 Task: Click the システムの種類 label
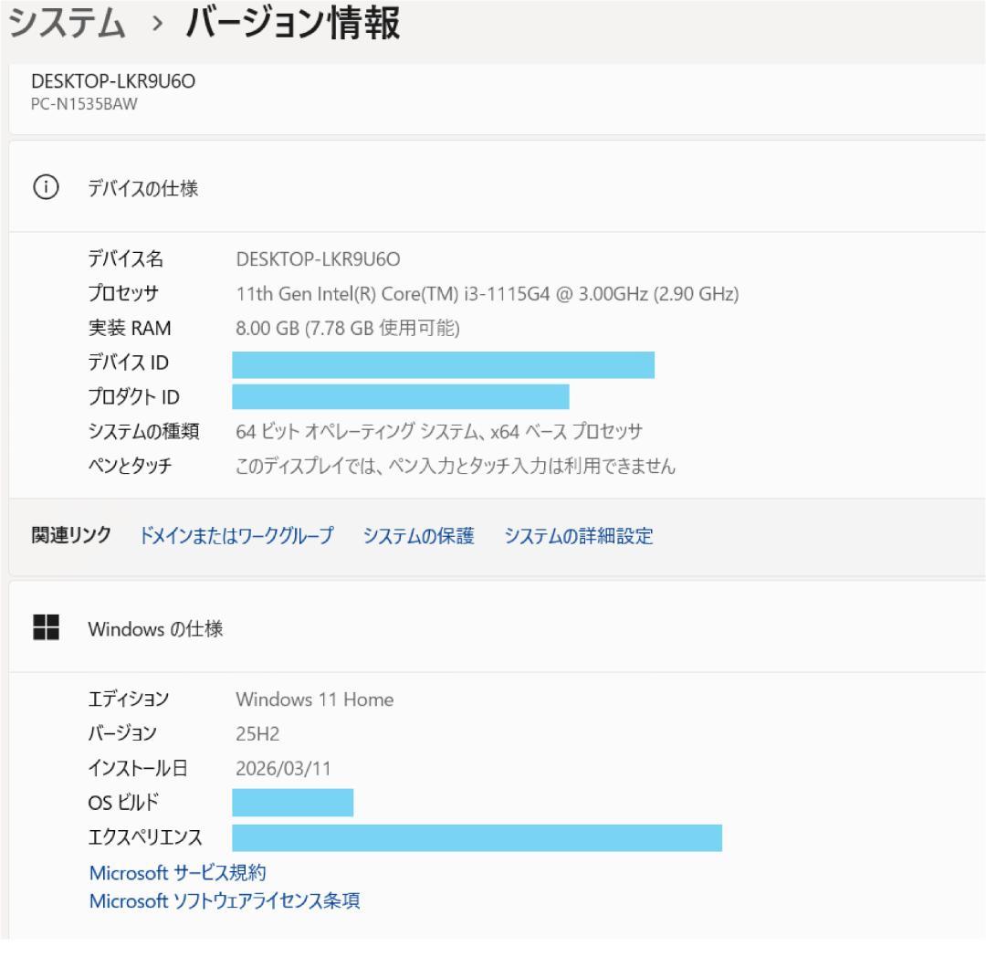click(144, 431)
